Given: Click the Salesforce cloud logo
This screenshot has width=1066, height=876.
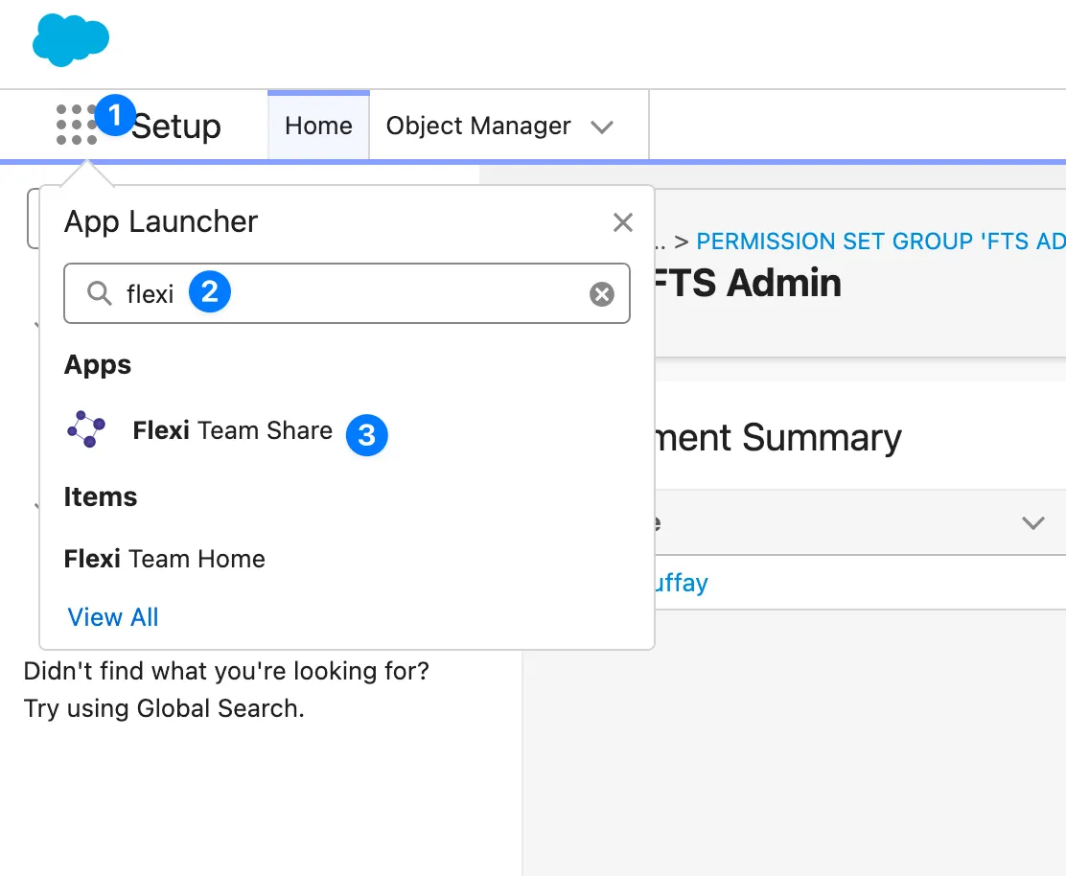Looking at the screenshot, I should pyautogui.click(x=71, y=40).
